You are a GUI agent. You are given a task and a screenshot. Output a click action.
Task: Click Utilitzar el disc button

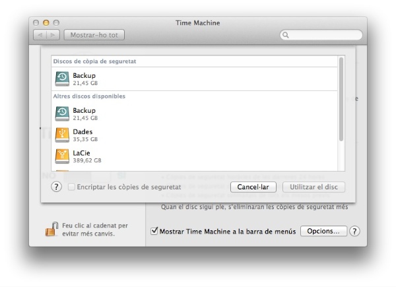(313, 187)
